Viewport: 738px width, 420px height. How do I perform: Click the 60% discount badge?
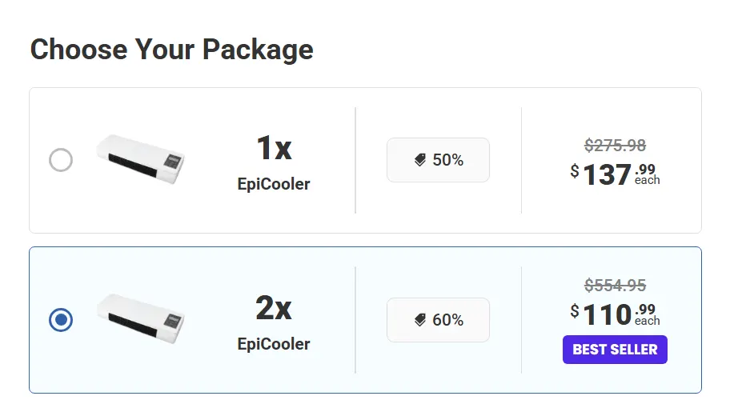click(438, 320)
